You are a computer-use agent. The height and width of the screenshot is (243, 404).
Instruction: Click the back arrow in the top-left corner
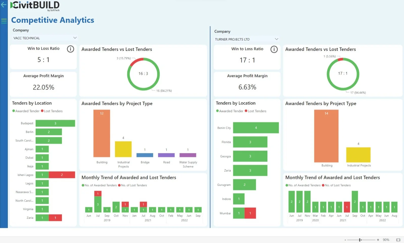[x=4, y=5]
